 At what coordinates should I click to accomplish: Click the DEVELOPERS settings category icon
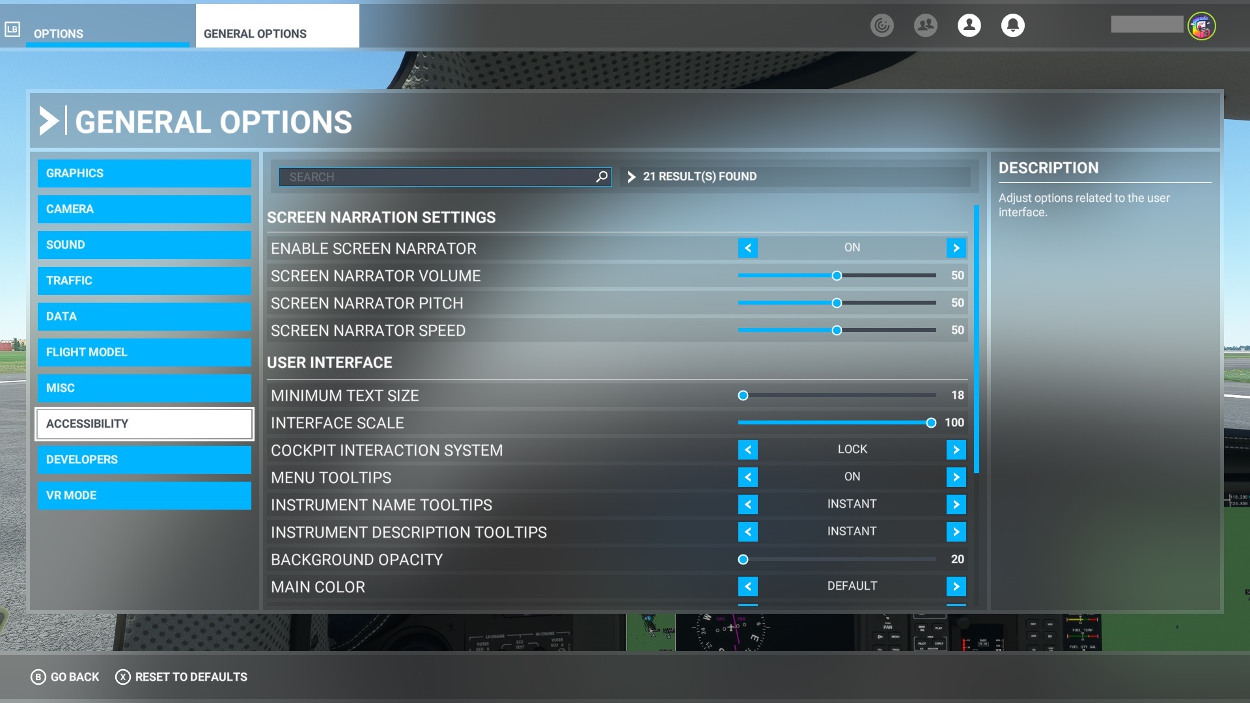(x=146, y=459)
